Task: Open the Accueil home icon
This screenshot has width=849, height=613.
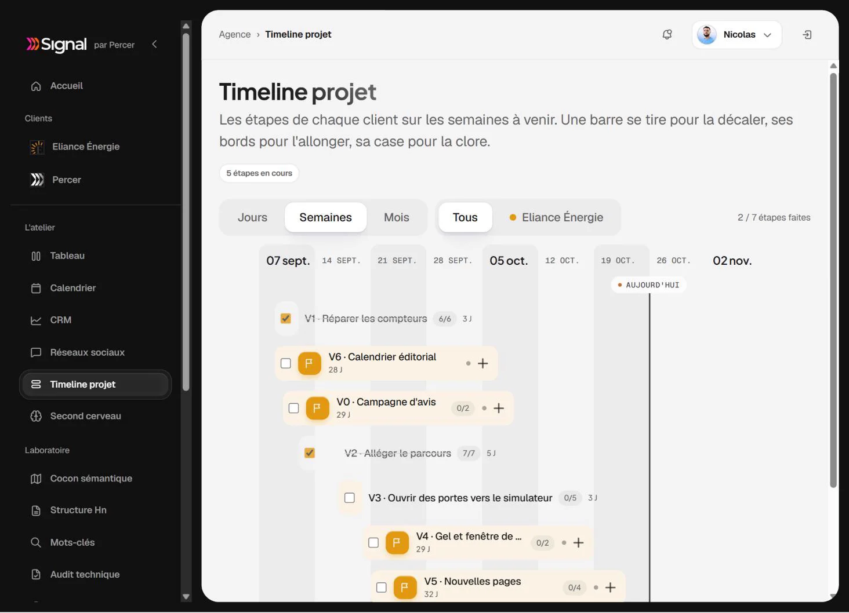Action: pyautogui.click(x=36, y=86)
